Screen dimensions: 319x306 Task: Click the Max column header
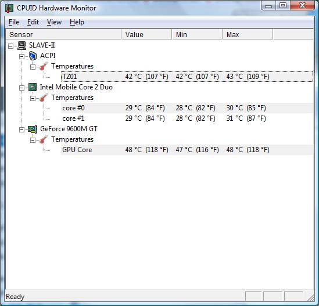pos(248,34)
